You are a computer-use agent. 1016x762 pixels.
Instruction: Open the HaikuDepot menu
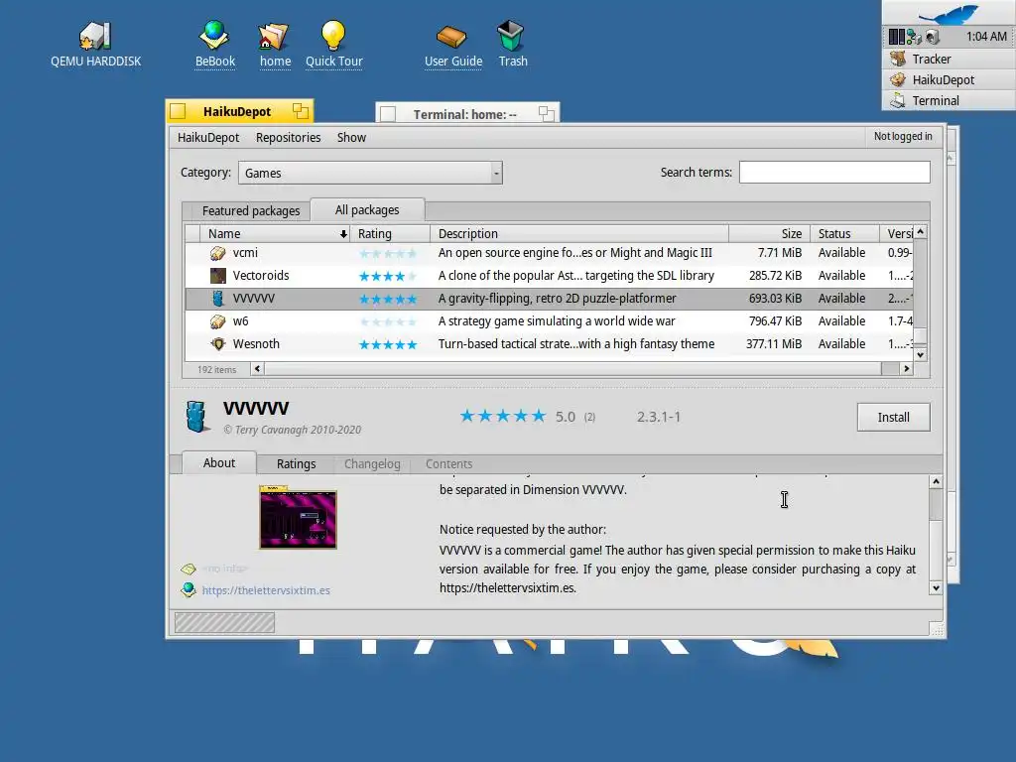[x=208, y=137]
